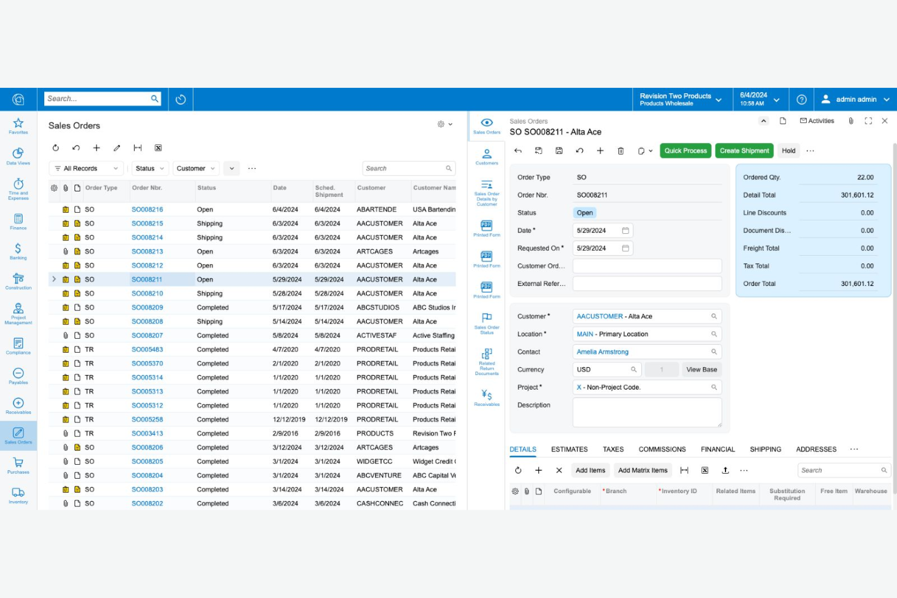Open Related Return Documents panel item
The image size is (897, 598).
click(487, 362)
